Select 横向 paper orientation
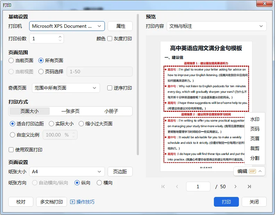 coord(99,183)
